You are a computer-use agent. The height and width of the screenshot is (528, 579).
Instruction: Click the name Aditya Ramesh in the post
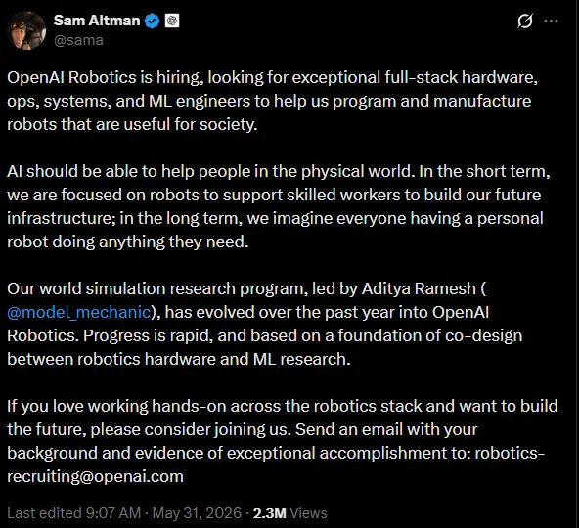coord(419,288)
